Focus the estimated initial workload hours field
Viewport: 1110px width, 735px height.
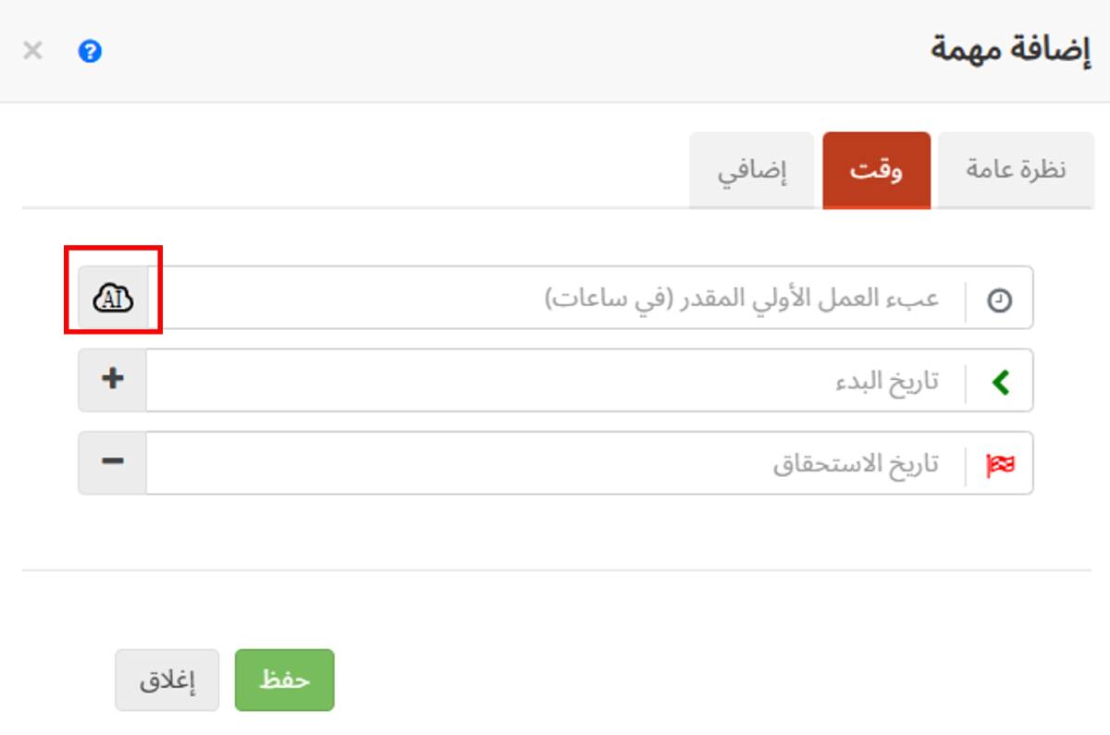tap(555, 299)
